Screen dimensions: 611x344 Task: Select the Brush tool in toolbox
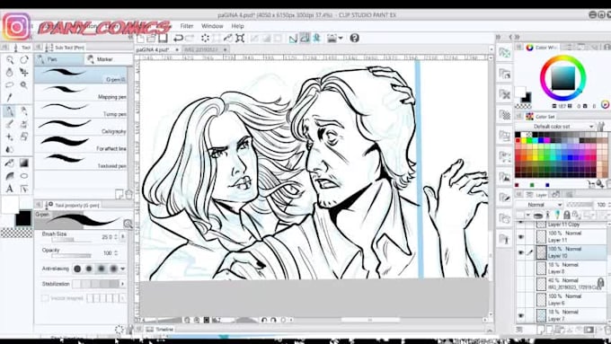point(9,124)
